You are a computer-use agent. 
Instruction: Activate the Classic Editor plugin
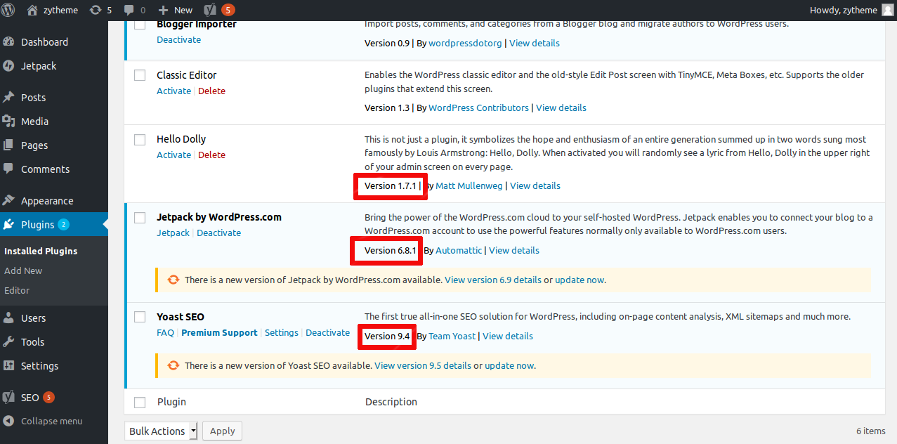pos(173,91)
